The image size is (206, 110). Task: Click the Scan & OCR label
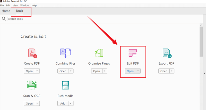[32, 96]
